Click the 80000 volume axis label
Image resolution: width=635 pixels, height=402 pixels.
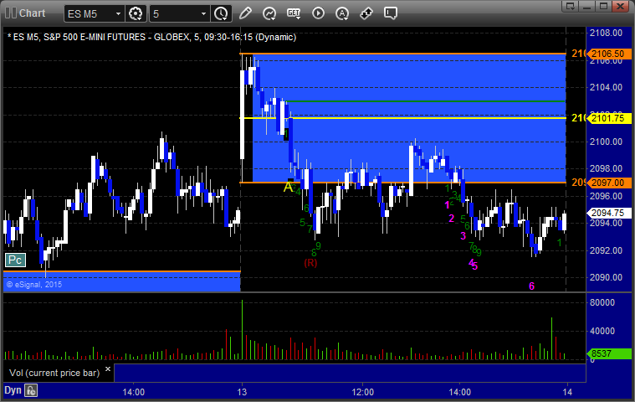tap(602, 302)
